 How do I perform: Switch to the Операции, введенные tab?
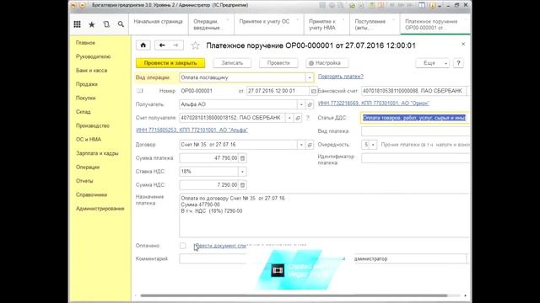[211, 24]
